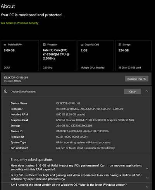Select the Device Name value in specifications

[x=68, y=103]
